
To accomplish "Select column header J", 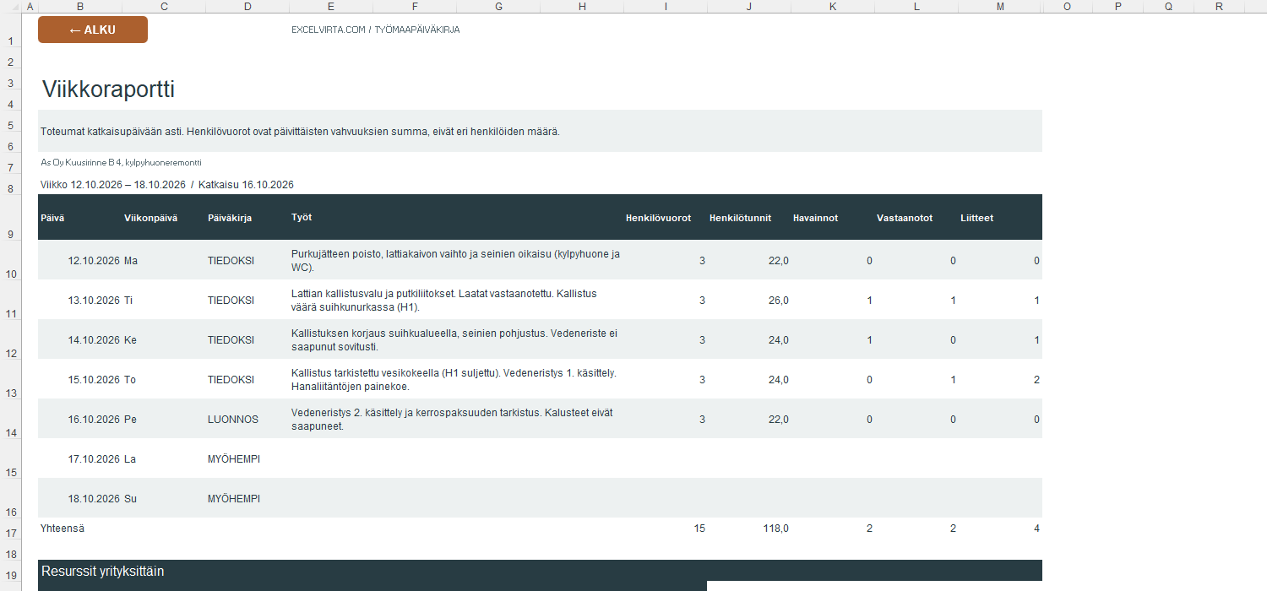I will click(749, 7).
